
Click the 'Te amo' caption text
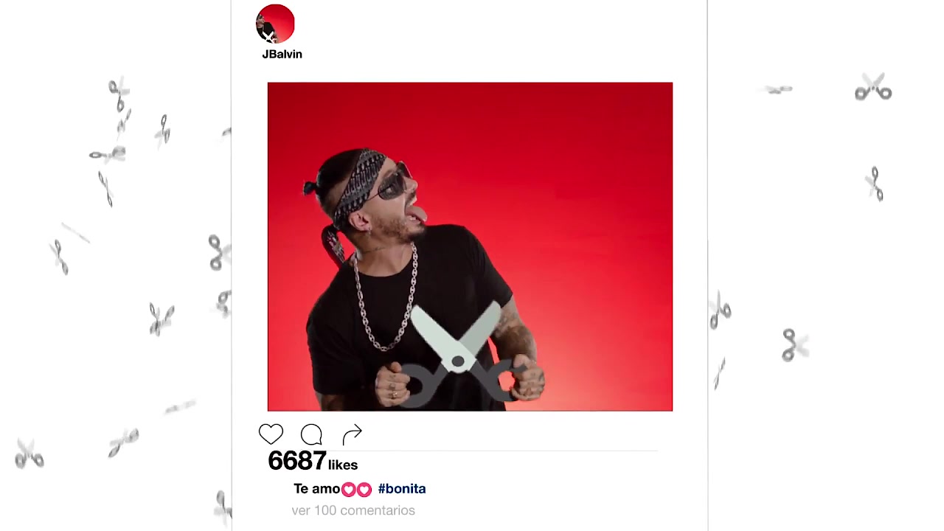point(316,488)
